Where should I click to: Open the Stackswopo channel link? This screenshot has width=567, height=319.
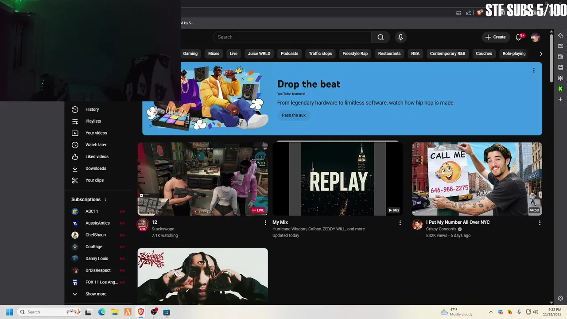point(163,229)
